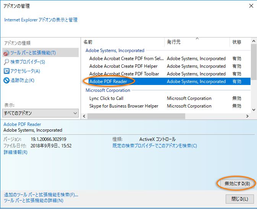The width and height of the screenshot is (257, 209).
Task: Click the accelerators arrow icon
Action: pyautogui.click(x=6, y=71)
